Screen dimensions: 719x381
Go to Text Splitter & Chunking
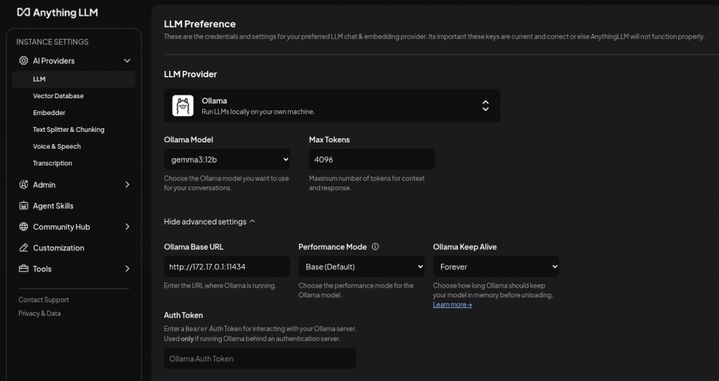[x=68, y=130]
